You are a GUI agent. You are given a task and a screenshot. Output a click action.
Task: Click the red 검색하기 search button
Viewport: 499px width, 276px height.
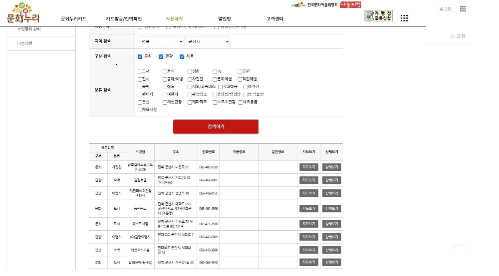tap(216, 127)
